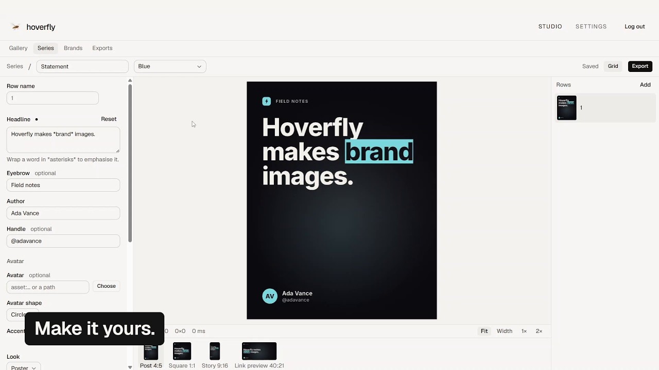Click the highlighted word brand on poster
Screen dimensions: 659x370
click(x=379, y=152)
